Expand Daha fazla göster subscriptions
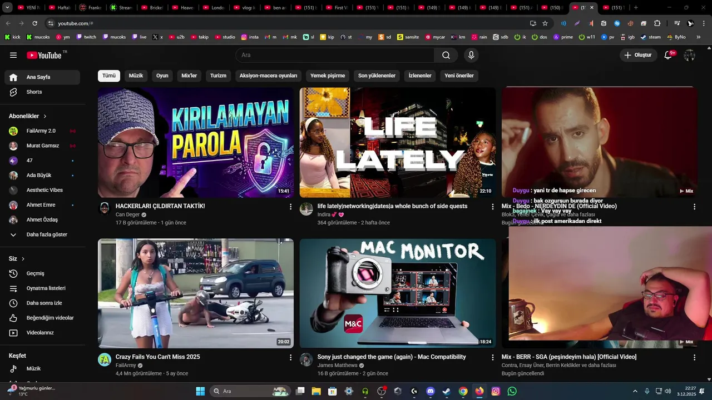 click(42, 234)
